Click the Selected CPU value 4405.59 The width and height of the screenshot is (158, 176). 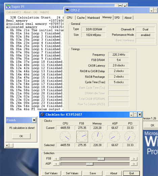pos(65,145)
